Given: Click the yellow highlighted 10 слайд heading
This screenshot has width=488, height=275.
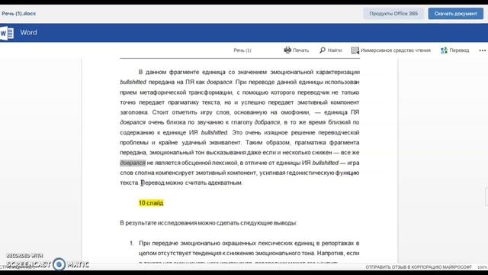Looking at the screenshot, I should tap(151, 203).
